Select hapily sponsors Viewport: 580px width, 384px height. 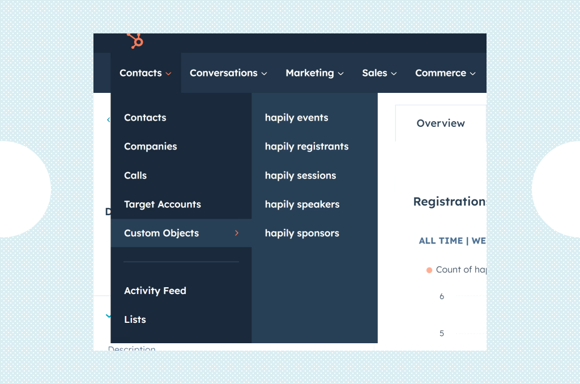301,233
